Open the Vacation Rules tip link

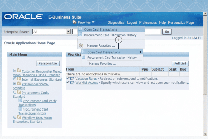coord(86,79)
